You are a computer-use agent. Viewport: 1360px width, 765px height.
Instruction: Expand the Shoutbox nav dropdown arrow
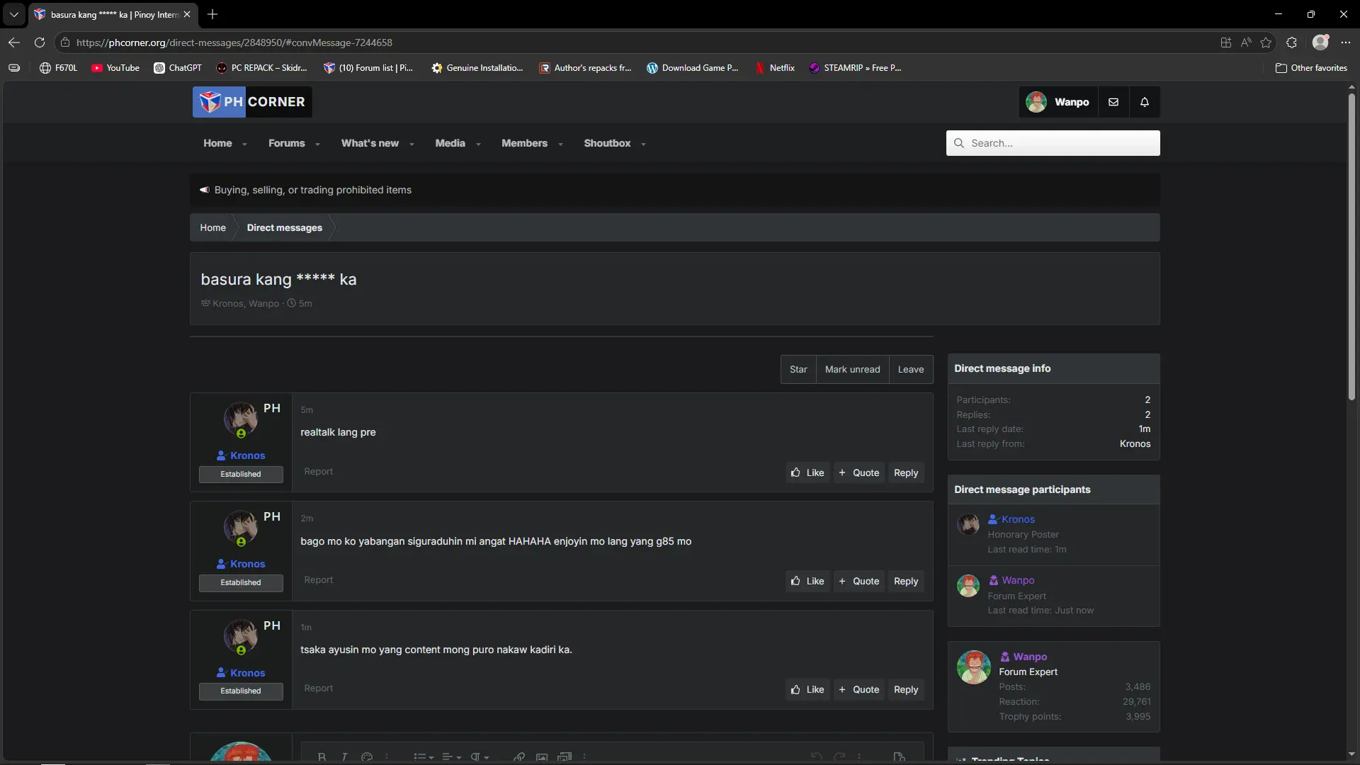click(643, 144)
